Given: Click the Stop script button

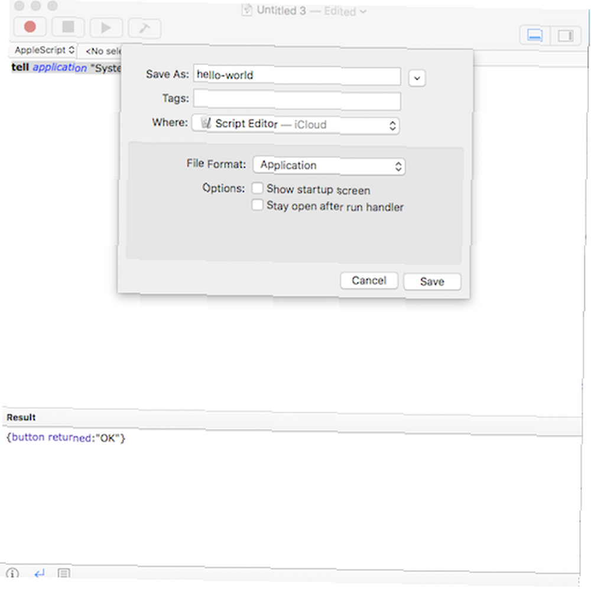Looking at the screenshot, I should point(68,27).
